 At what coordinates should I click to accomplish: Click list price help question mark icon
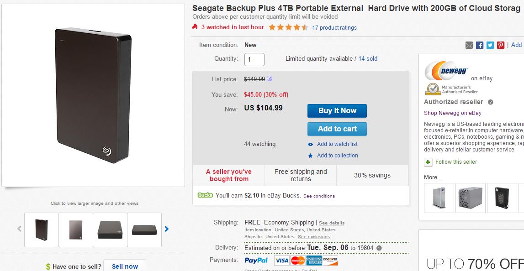pyautogui.click(x=270, y=78)
